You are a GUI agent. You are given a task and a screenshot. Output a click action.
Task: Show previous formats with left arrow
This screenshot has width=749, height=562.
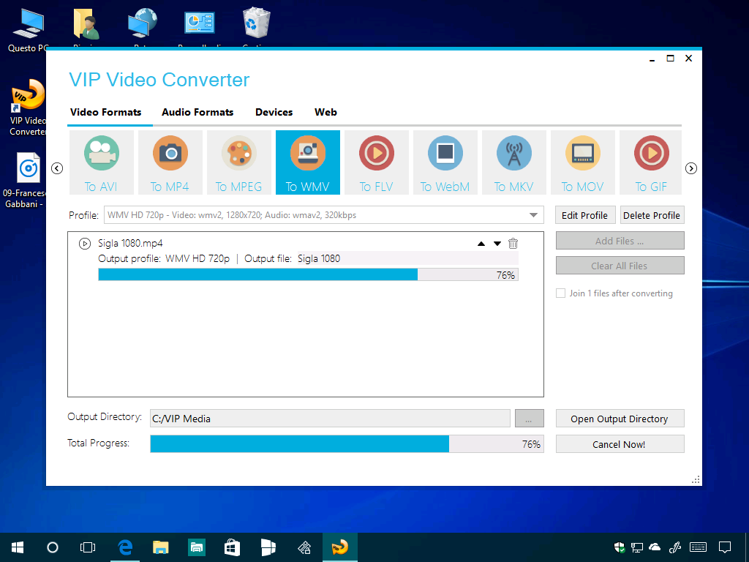pos(57,168)
